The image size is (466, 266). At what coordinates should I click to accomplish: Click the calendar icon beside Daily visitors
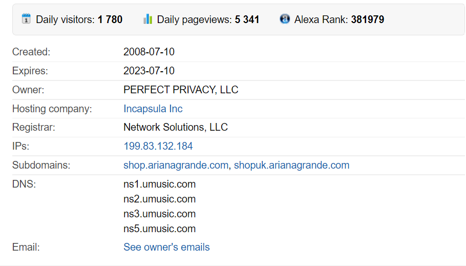coord(26,19)
